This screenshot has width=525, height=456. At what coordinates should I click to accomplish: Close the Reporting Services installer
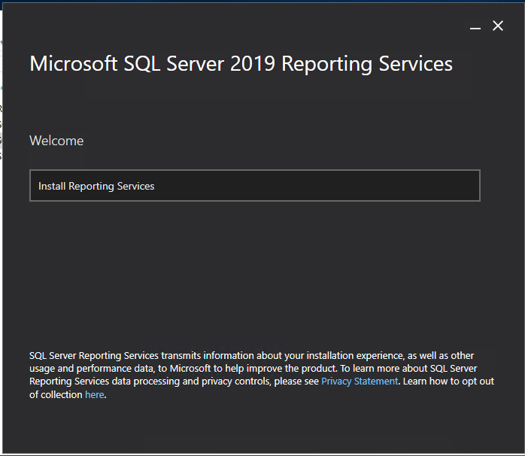[498, 26]
